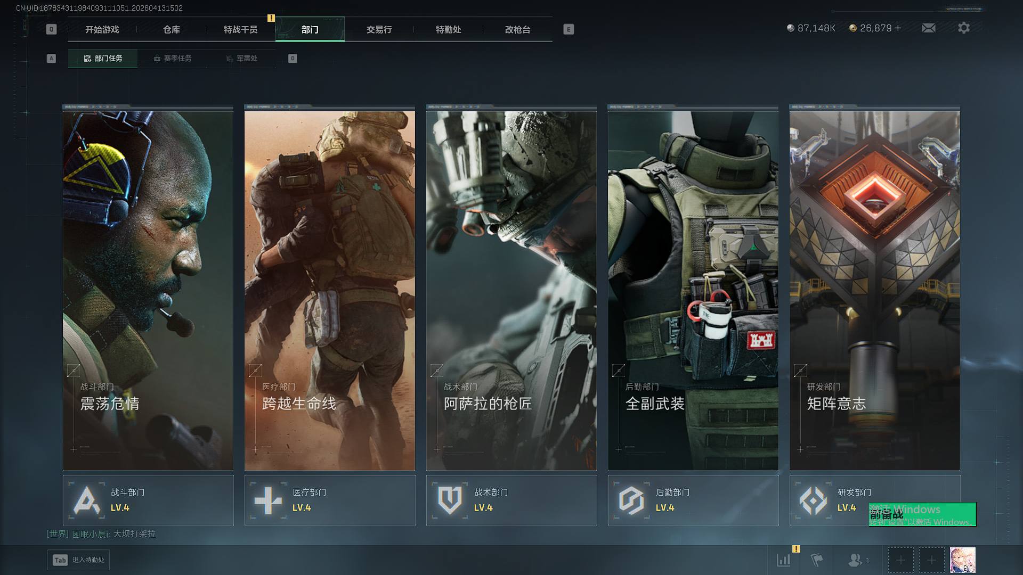Click the flag icon in bottom bar
Image resolution: width=1023 pixels, height=575 pixels.
(x=816, y=560)
